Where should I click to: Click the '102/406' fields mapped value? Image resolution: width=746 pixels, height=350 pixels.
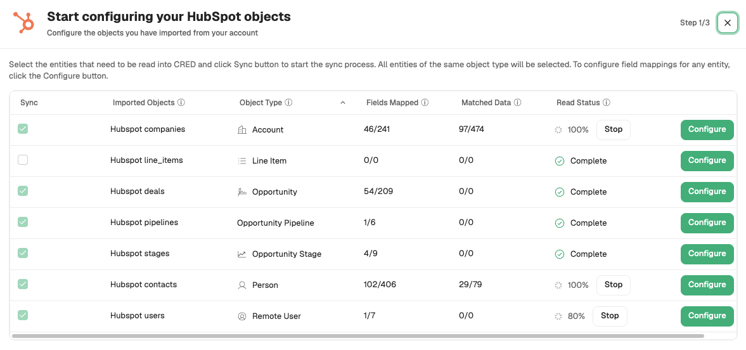pyautogui.click(x=380, y=285)
